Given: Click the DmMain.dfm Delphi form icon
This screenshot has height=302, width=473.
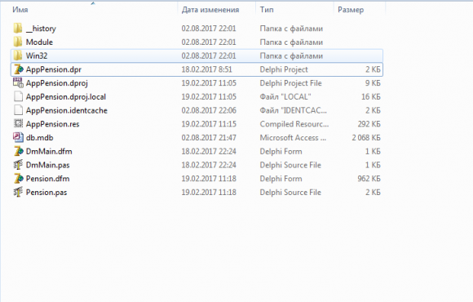Looking at the screenshot, I should point(19,151).
